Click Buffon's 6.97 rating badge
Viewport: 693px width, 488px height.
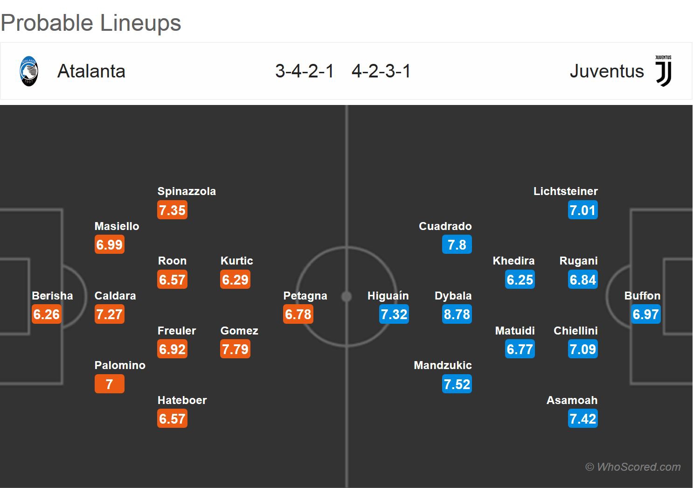[x=645, y=314]
